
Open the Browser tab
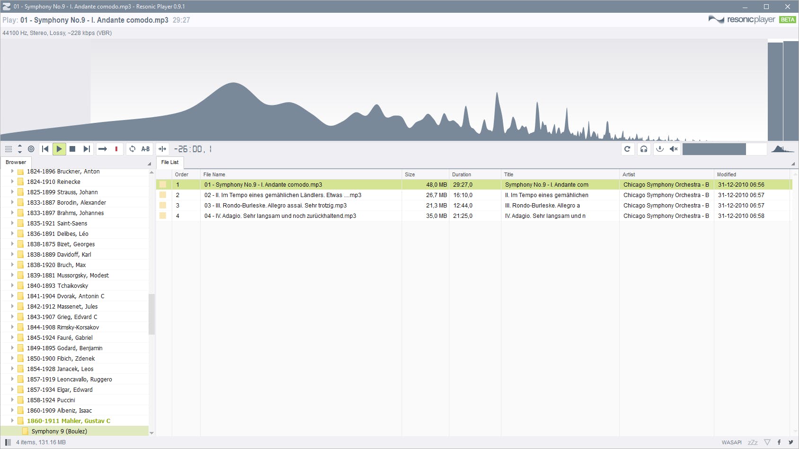(x=16, y=162)
